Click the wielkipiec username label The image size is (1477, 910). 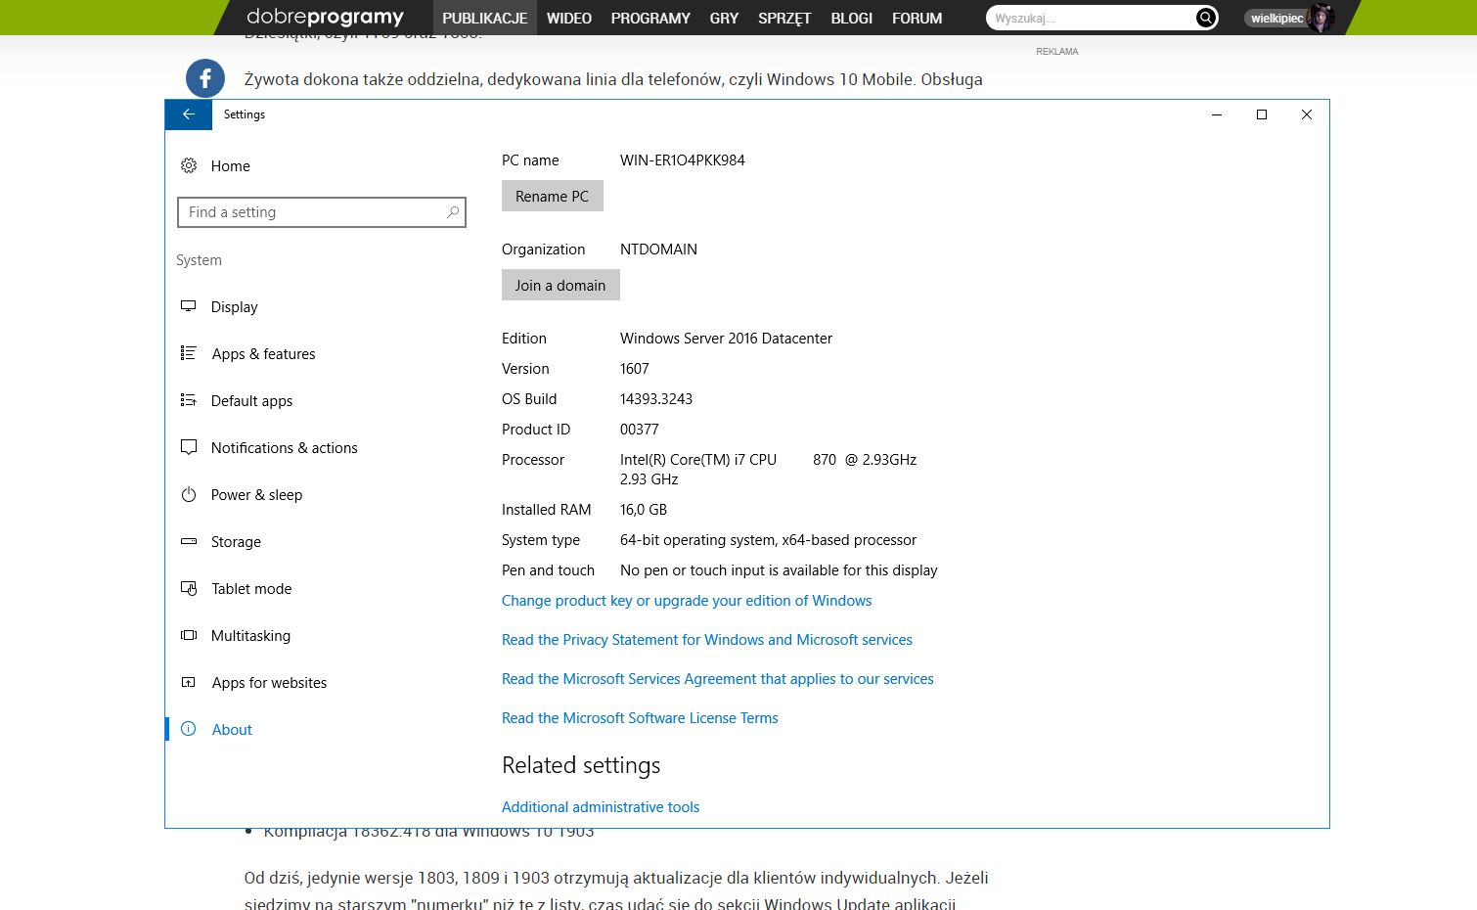point(1276,19)
